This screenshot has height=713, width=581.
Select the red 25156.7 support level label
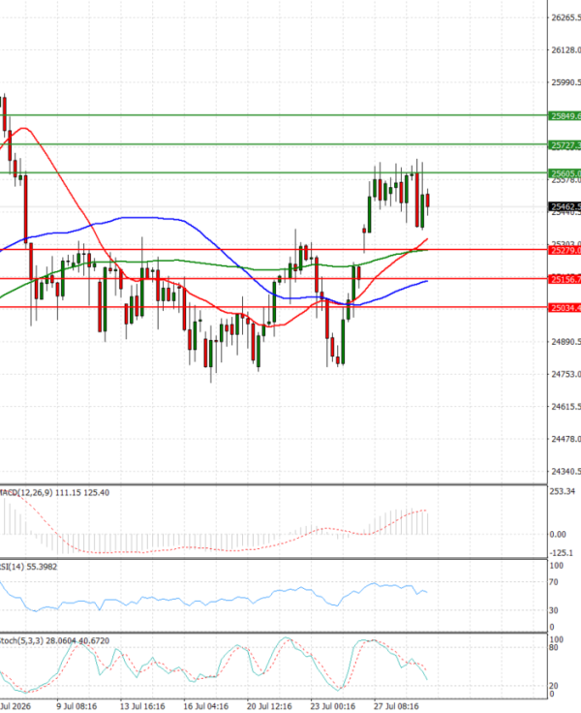(x=565, y=279)
